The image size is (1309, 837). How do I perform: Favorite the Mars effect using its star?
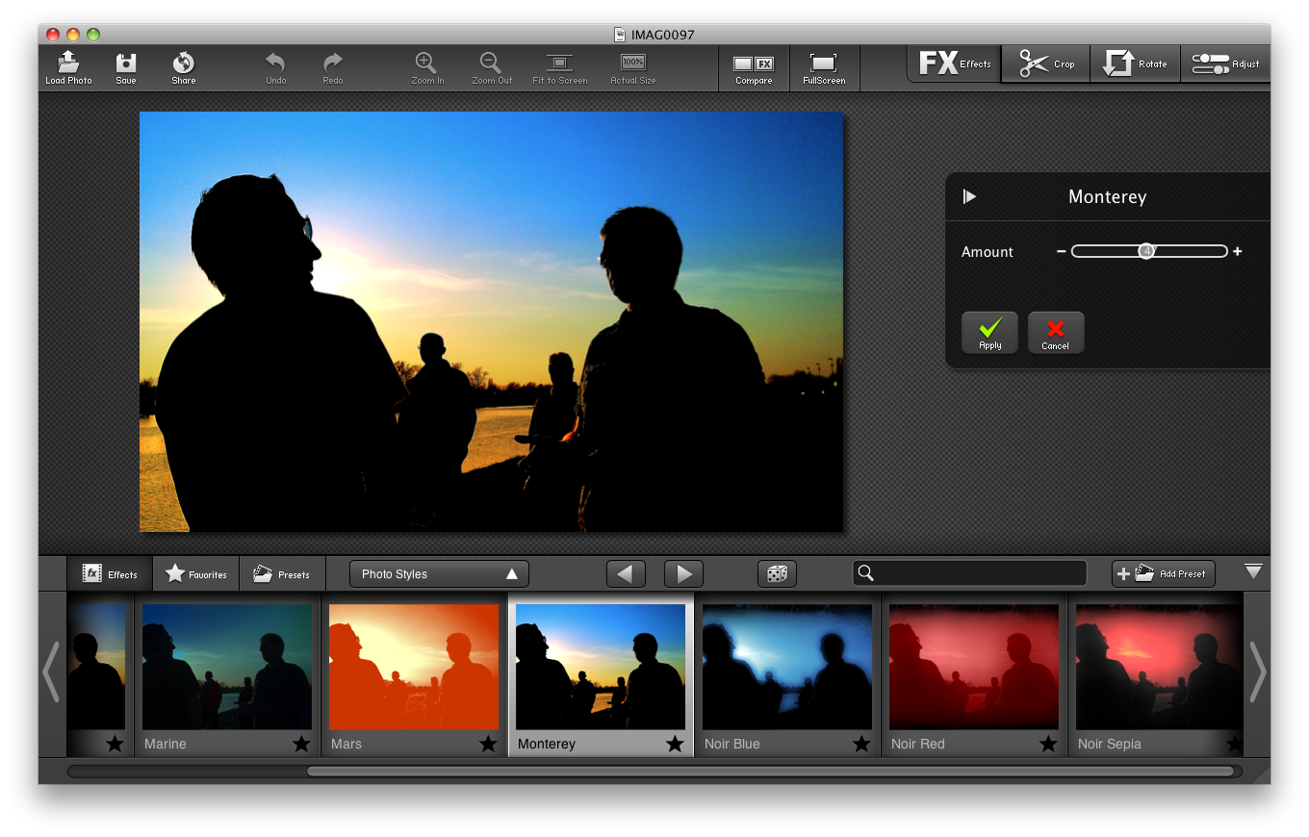click(487, 744)
